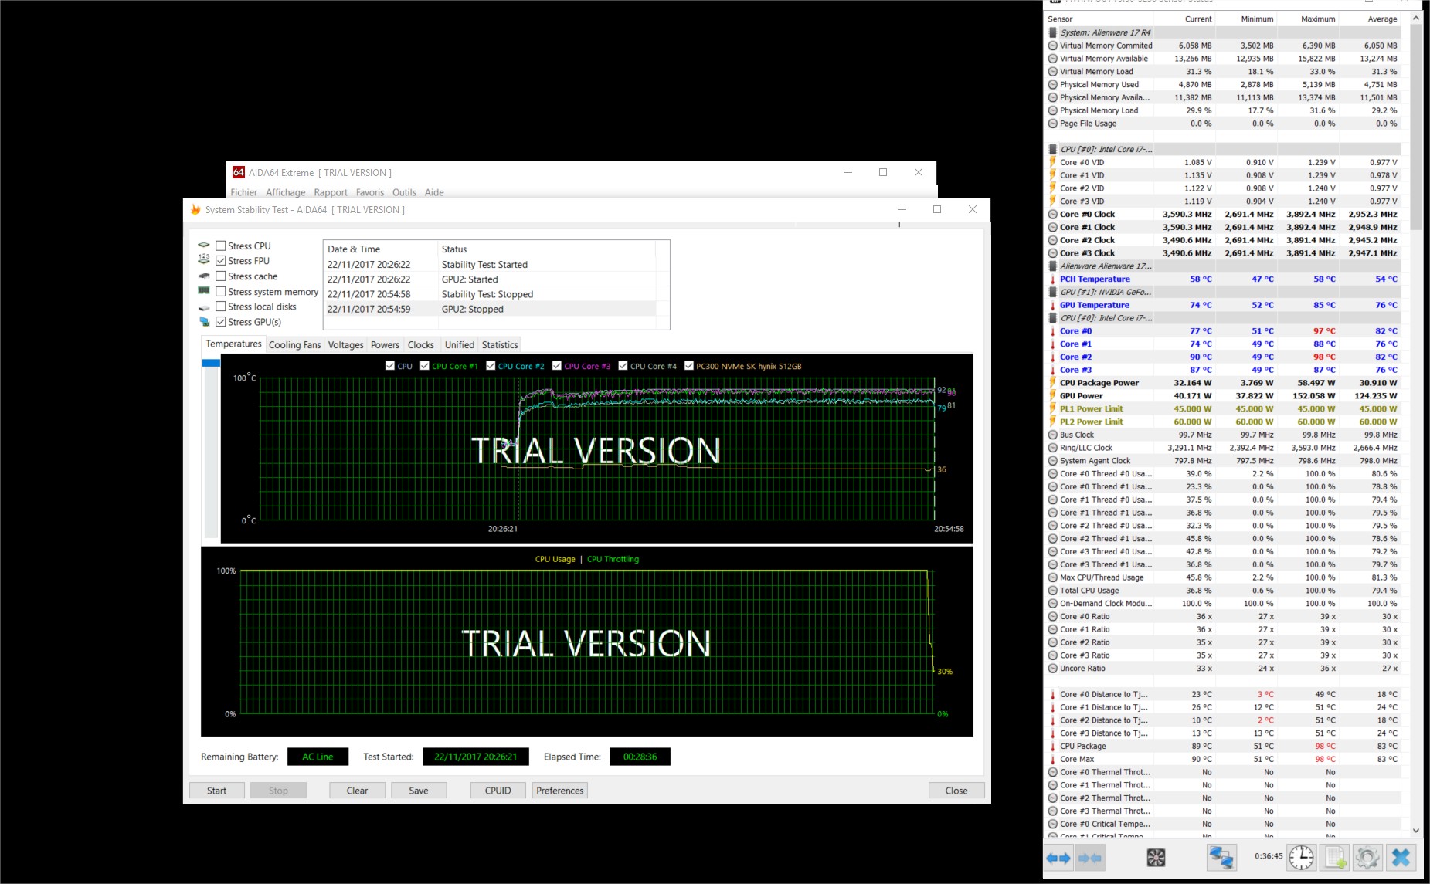Click the Stress CPU chip icon

[204, 246]
